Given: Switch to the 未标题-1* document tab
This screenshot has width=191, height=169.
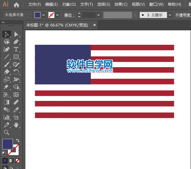Looking at the screenshot, I should coord(57,25).
